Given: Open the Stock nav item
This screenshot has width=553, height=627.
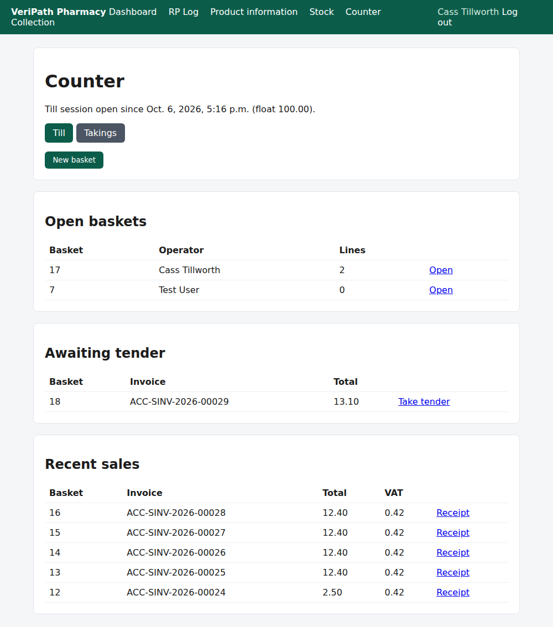Looking at the screenshot, I should (321, 12).
